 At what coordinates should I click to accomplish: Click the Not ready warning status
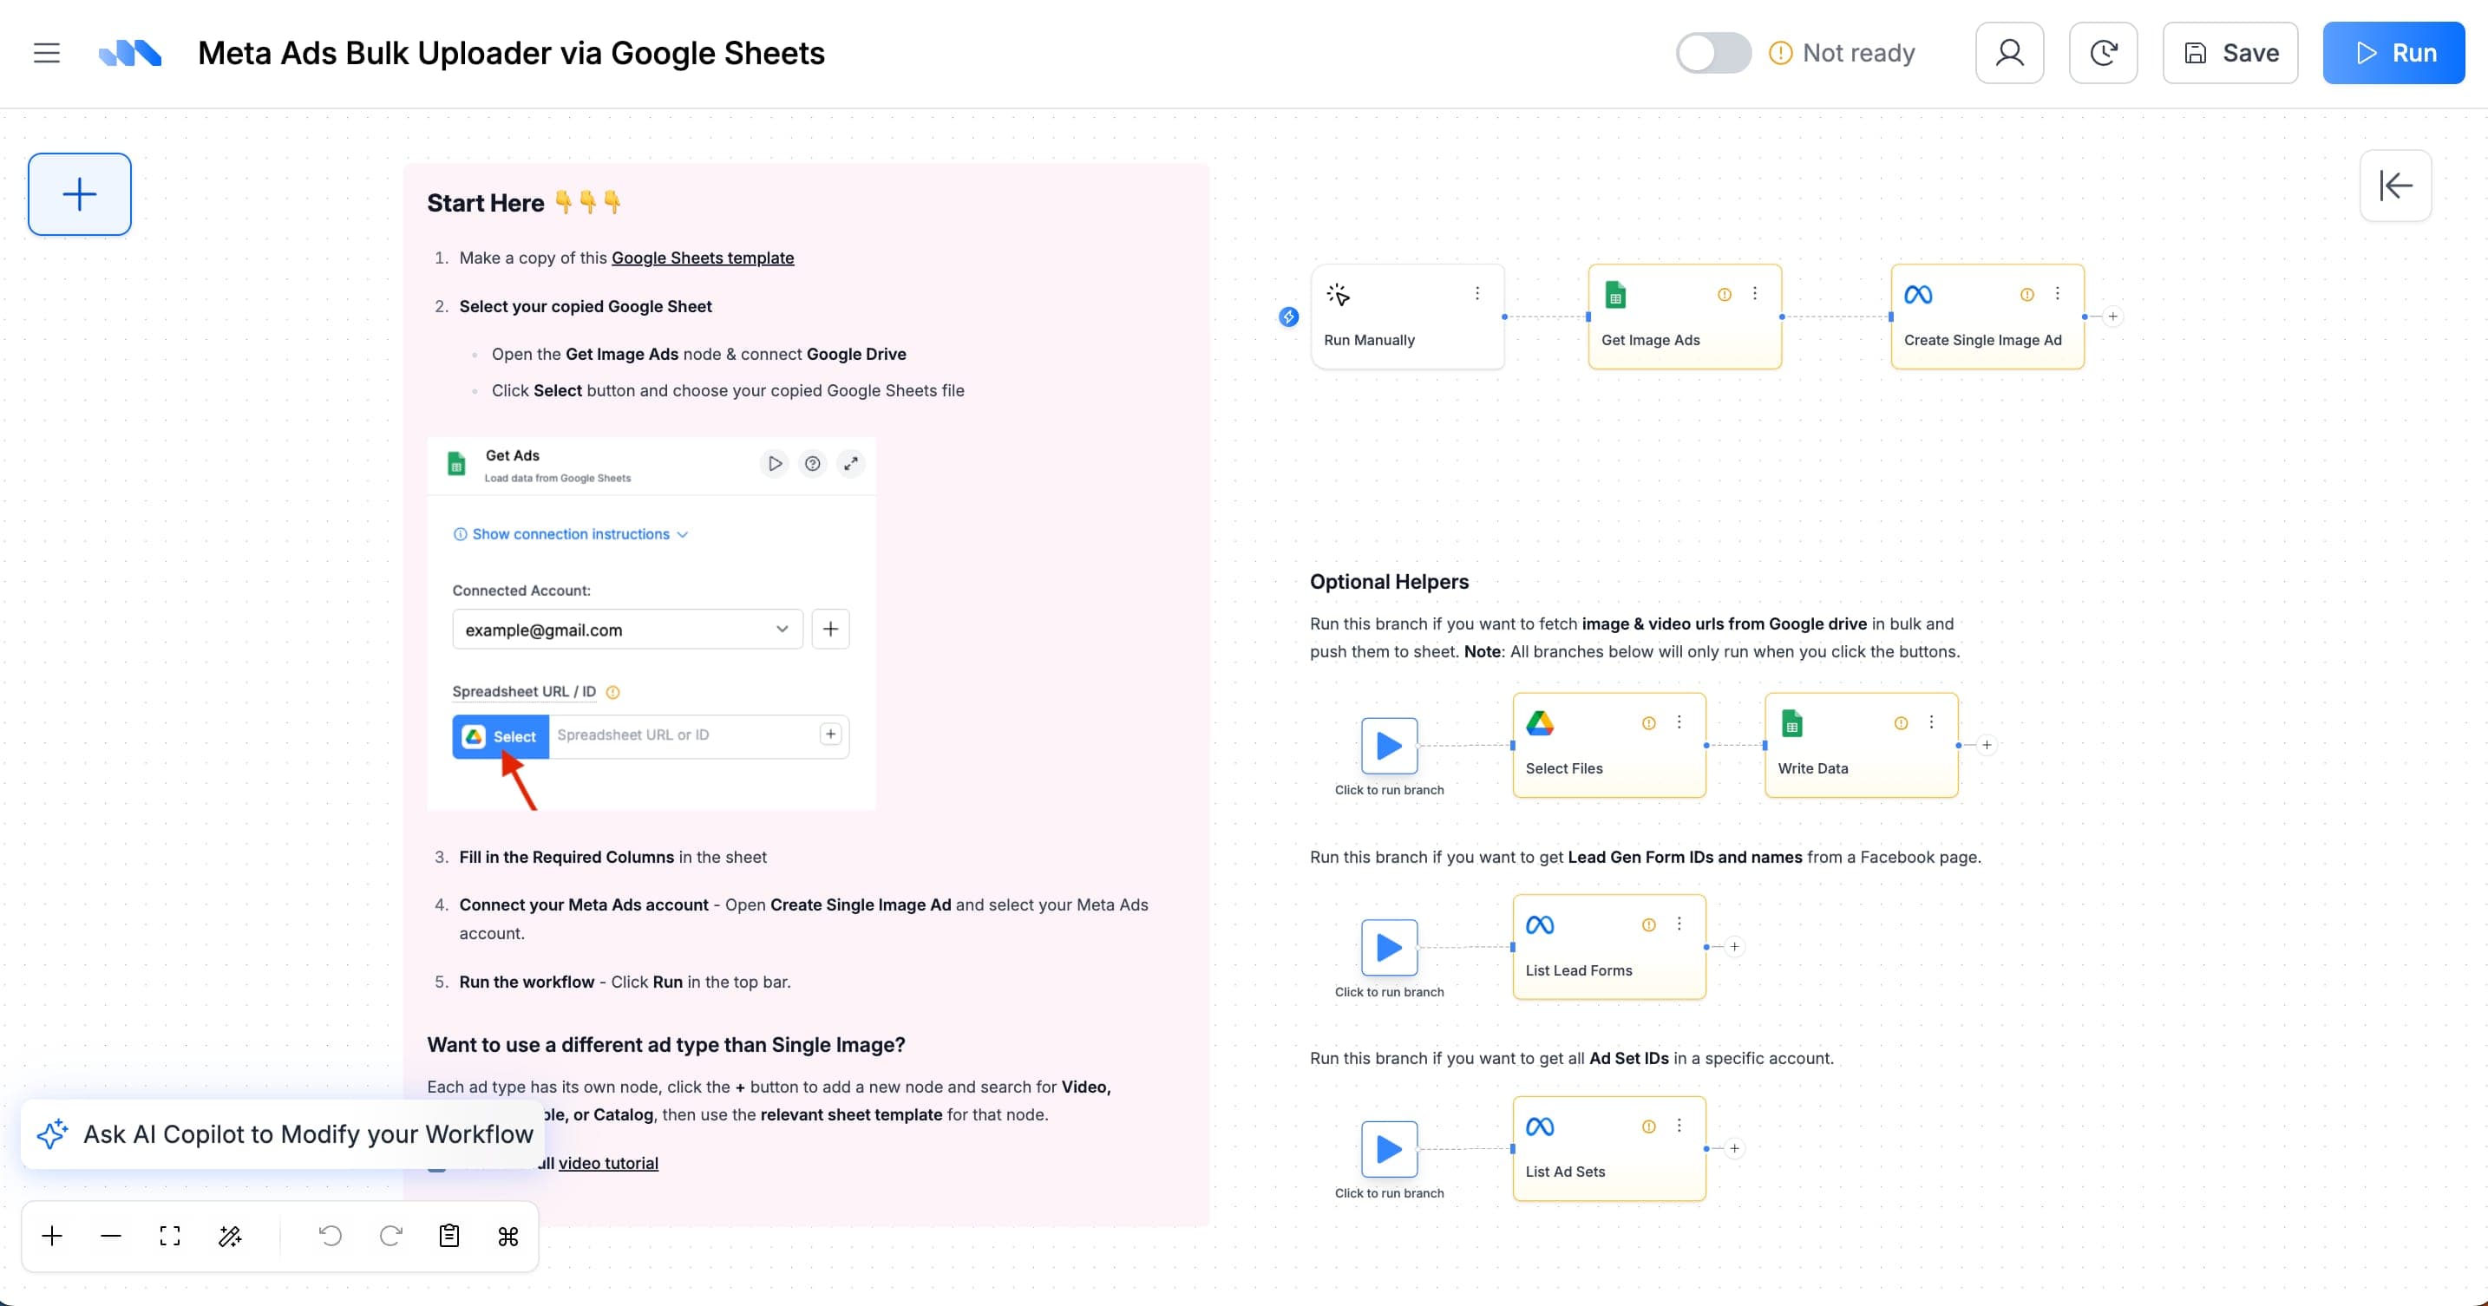pos(1842,53)
